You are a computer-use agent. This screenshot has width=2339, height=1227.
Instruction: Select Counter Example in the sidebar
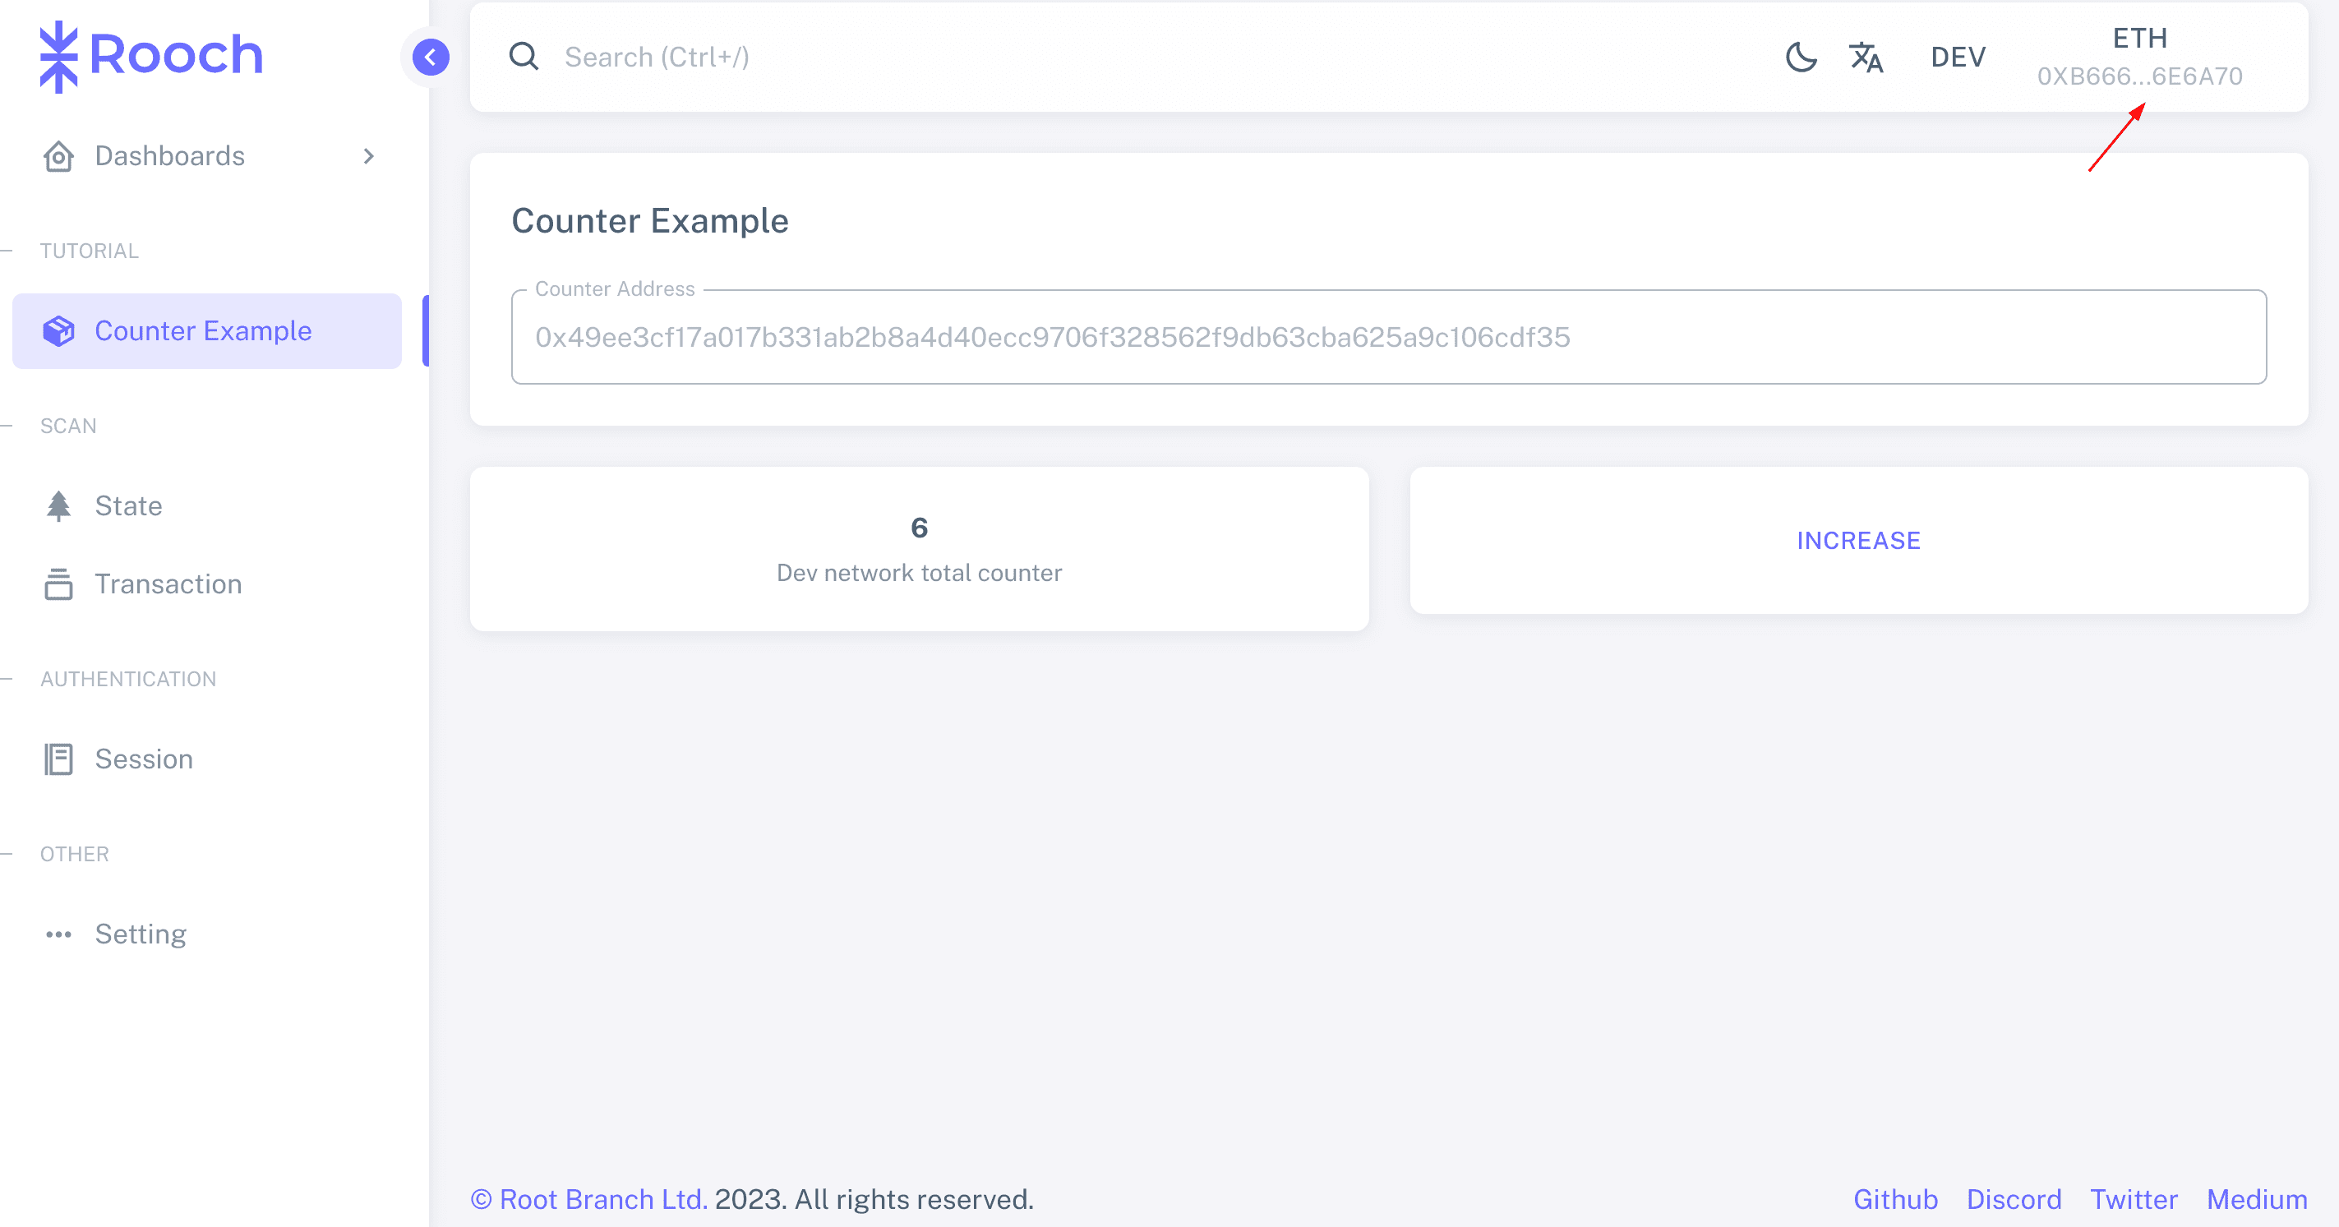click(x=203, y=331)
